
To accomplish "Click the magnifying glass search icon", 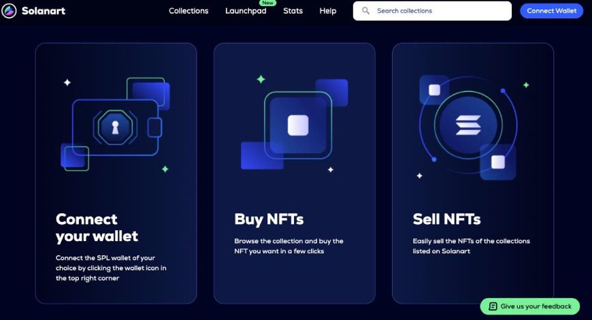I will pos(365,11).
